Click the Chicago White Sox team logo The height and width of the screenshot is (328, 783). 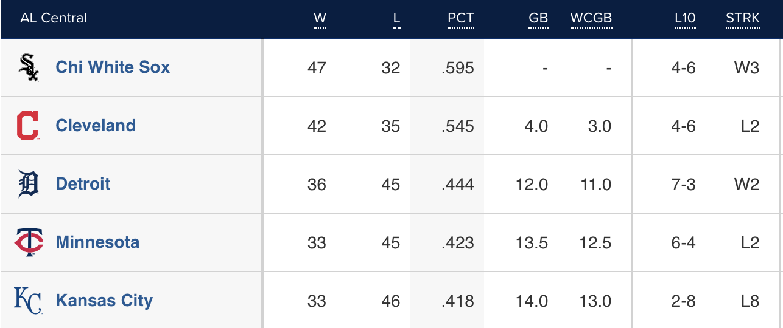point(29,67)
